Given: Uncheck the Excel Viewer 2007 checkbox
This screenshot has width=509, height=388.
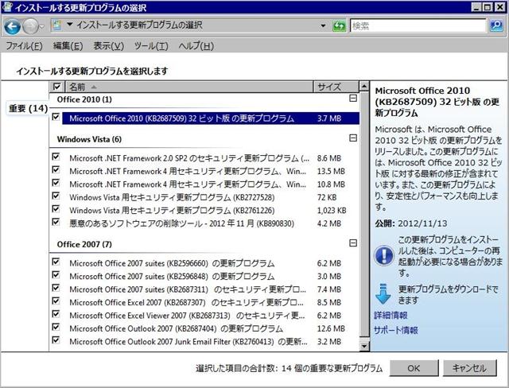Looking at the screenshot, I should [x=56, y=314].
